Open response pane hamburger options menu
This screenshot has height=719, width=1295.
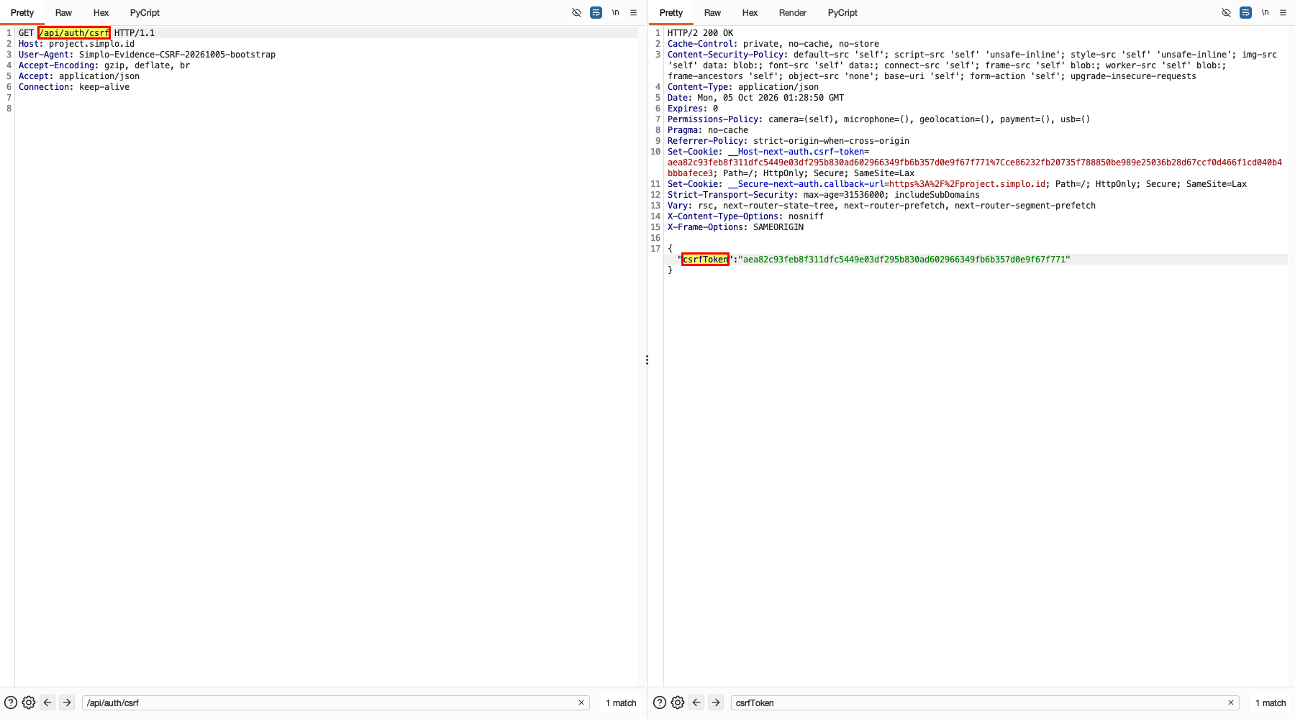[x=1283, y=13]
